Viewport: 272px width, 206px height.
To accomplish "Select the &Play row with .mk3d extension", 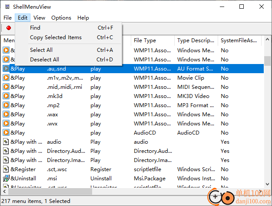I will click(x=133, y=96).
